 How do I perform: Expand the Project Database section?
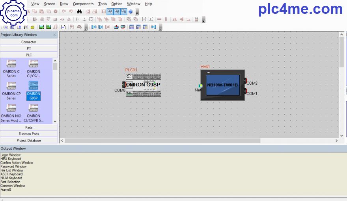(29, 140)
